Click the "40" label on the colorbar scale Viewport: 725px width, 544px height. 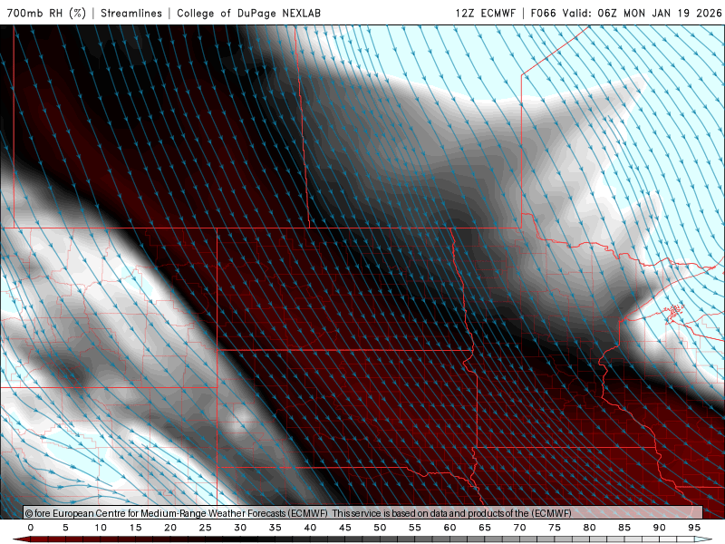point(310,528)
